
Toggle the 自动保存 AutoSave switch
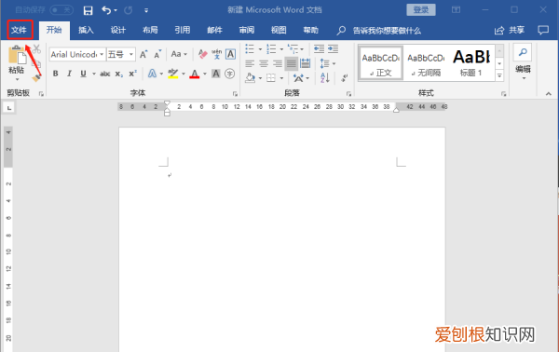[61, 10]
